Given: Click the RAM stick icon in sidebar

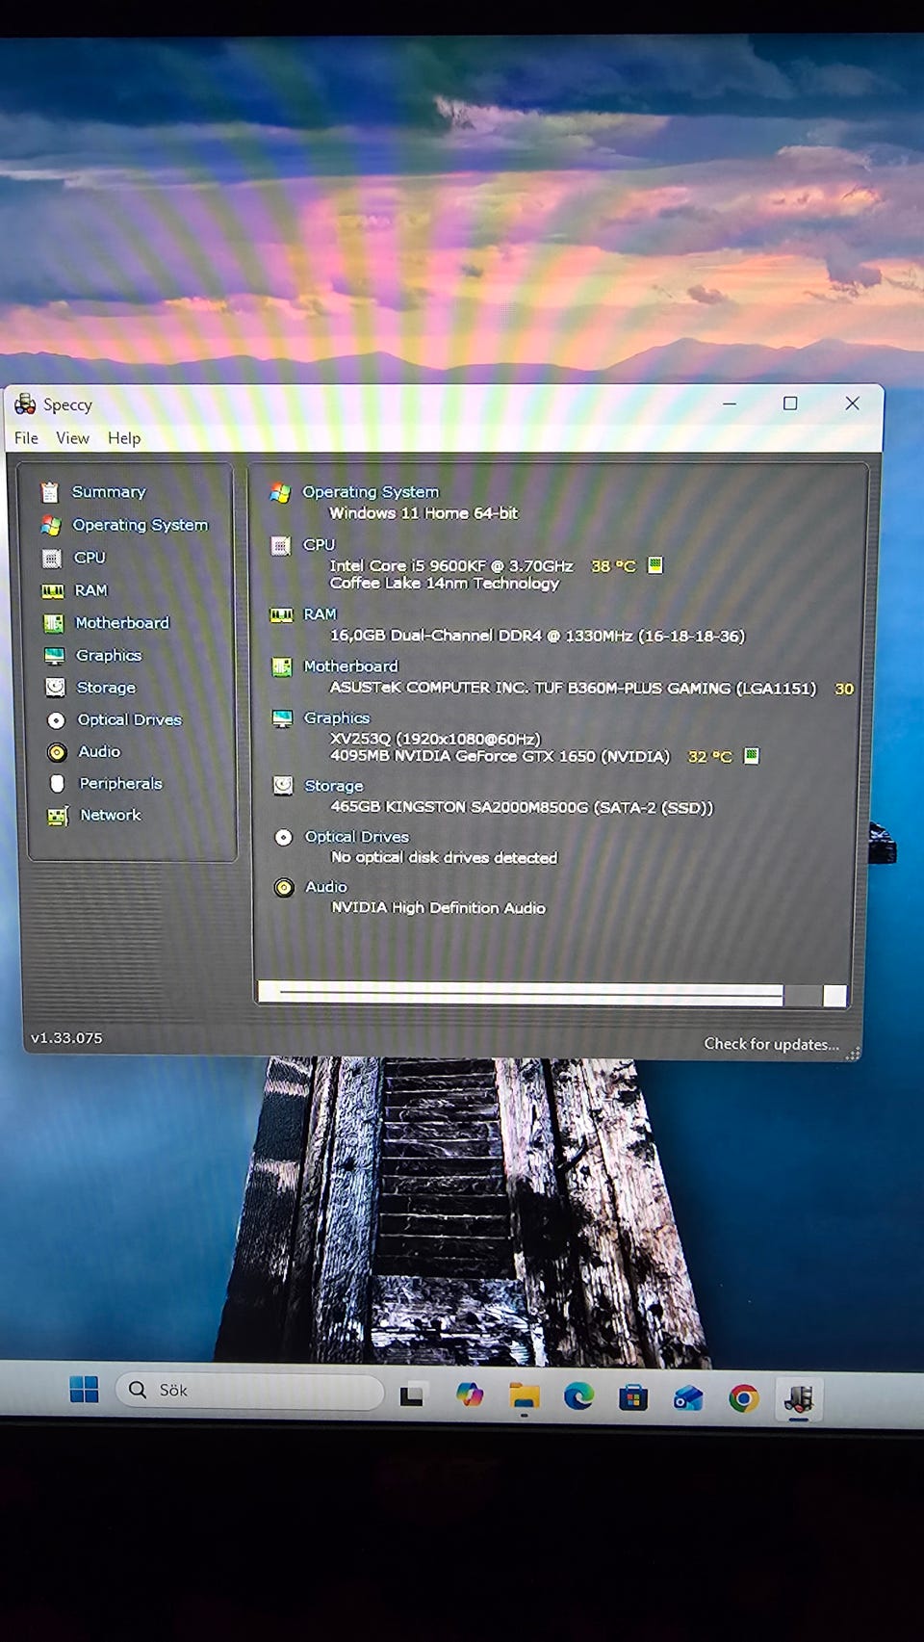Looking at the screenshot, I should point(53,590).
